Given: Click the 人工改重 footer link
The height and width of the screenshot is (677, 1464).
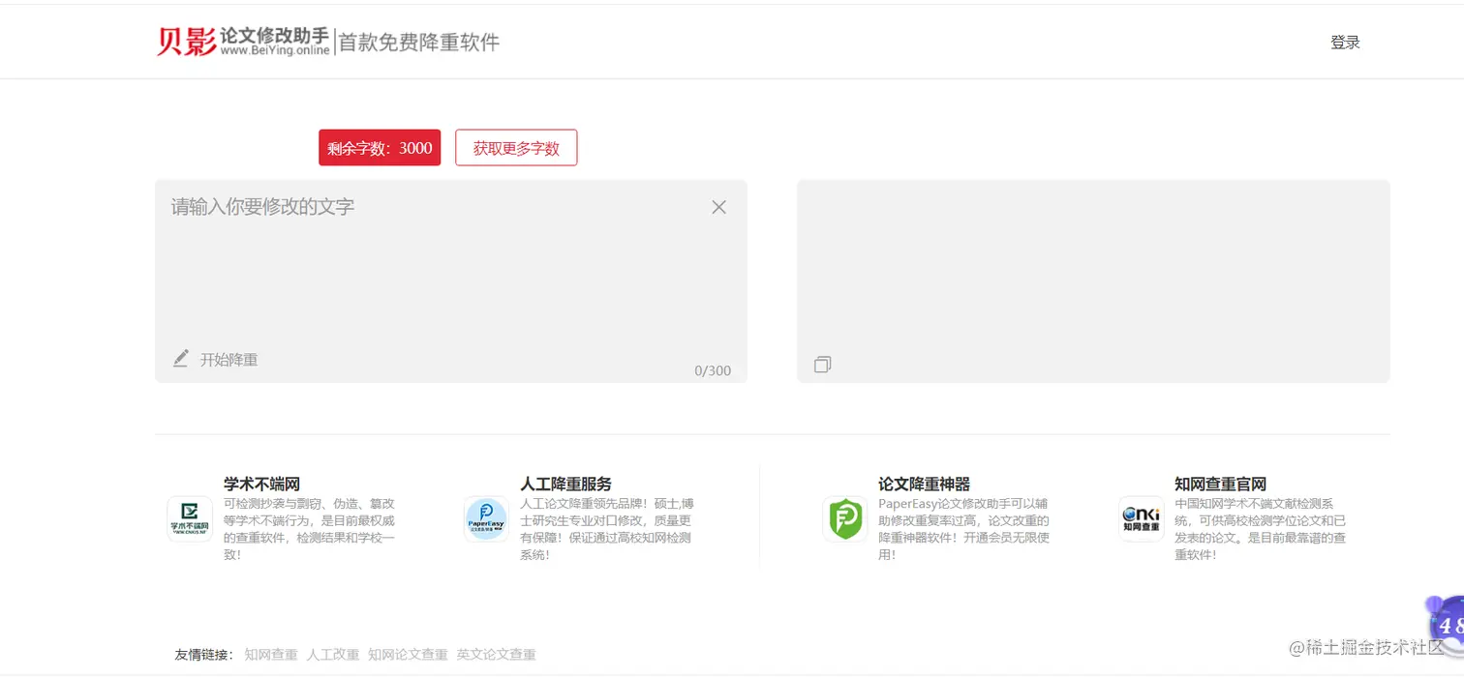Looking at the screenshot, I should point(333,655).
